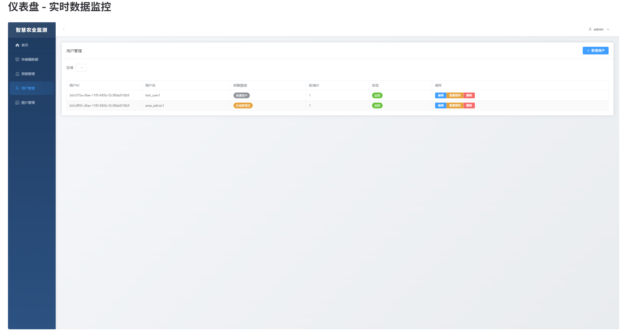
Task: Click 重置密码 for area_admin1
Action: [x=455, y=105]
